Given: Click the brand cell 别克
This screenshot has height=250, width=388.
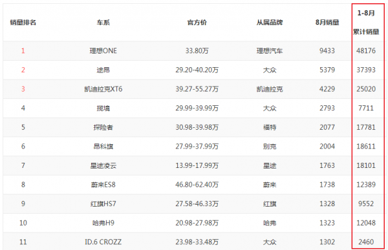Looking at the screenshot, I should coord(270,147).
